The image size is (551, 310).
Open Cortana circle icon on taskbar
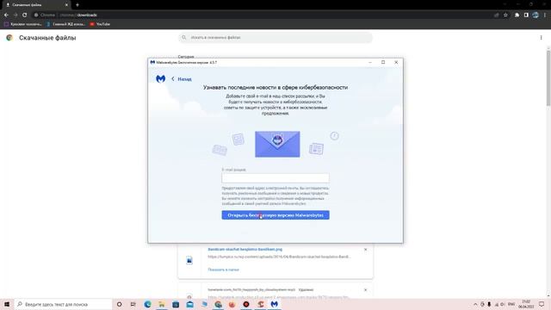point(119,304)
